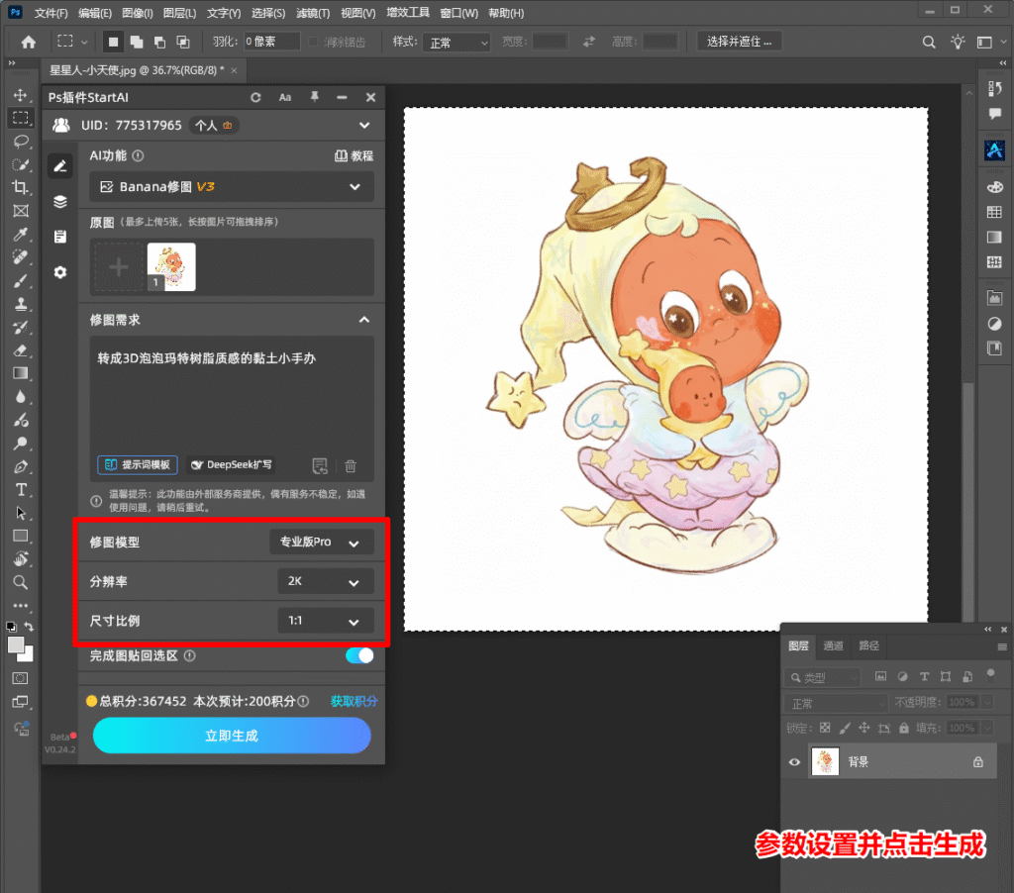
Task: Open the saved-document icon in StartAI sidebar
Action: coord(60,237)
